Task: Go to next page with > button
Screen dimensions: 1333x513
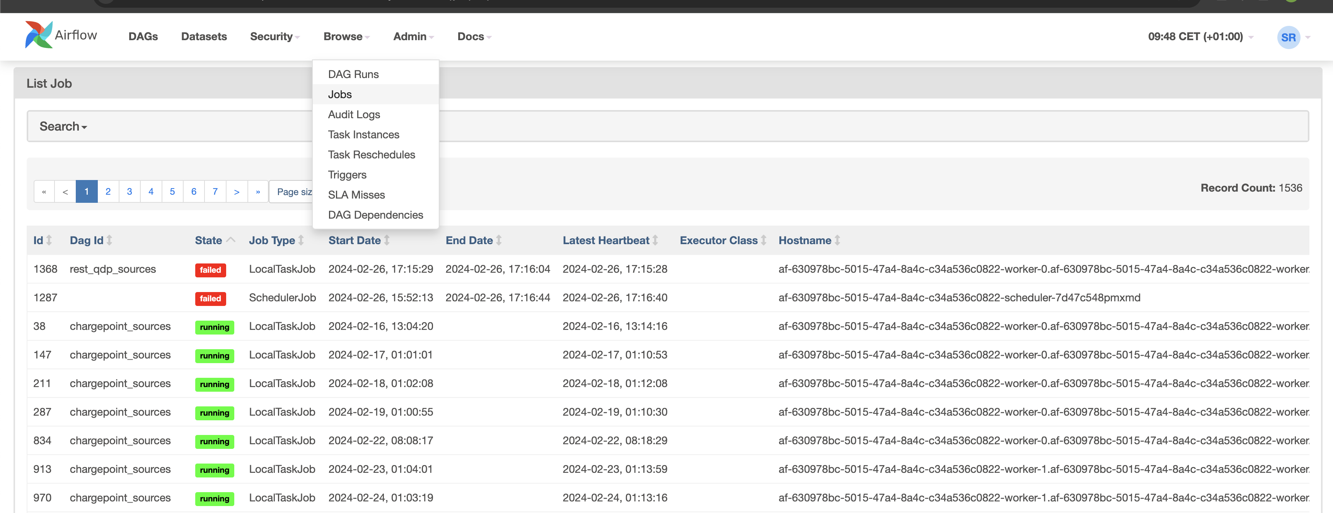Action: point(237,192)
